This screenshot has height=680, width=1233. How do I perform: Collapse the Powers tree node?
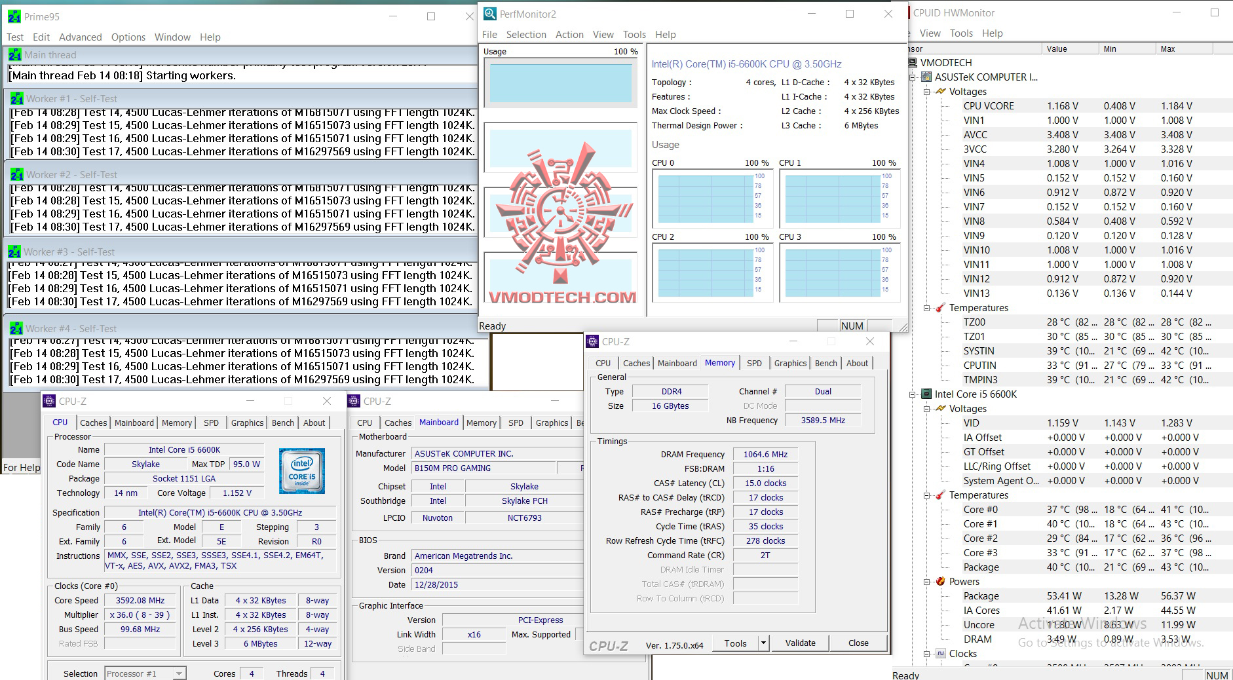tap(927, 582)
